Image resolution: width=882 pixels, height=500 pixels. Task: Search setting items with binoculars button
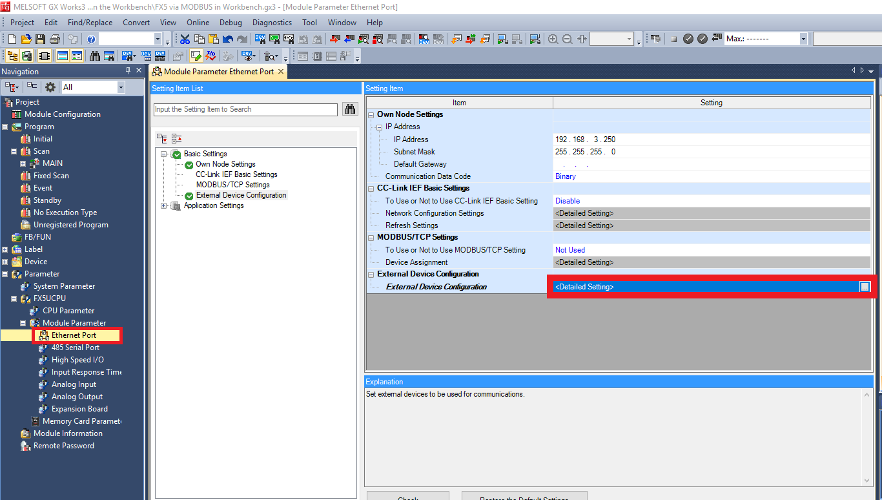click(x=350, y=109)
